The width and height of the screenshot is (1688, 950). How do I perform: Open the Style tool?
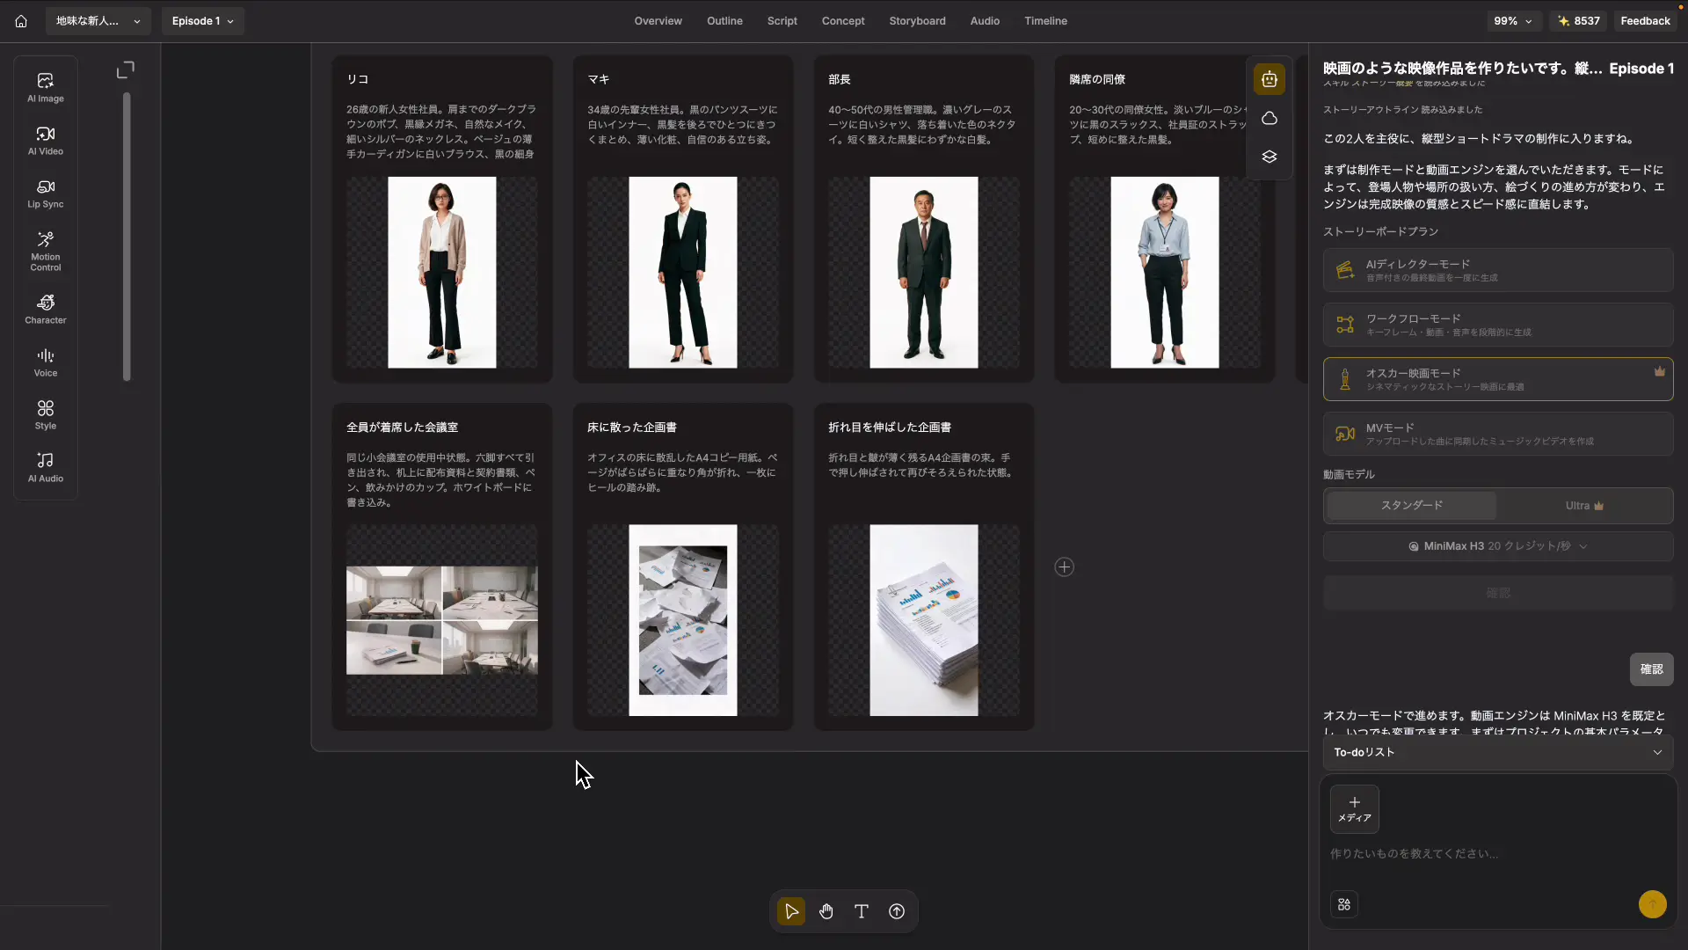[46, 415]
